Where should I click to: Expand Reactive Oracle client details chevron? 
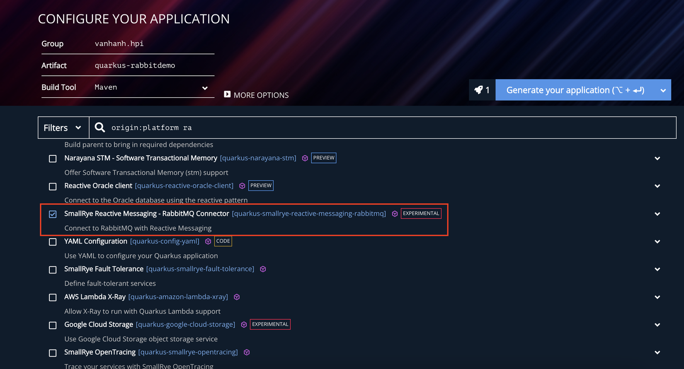pyautogui.click(x=657, y=186)
